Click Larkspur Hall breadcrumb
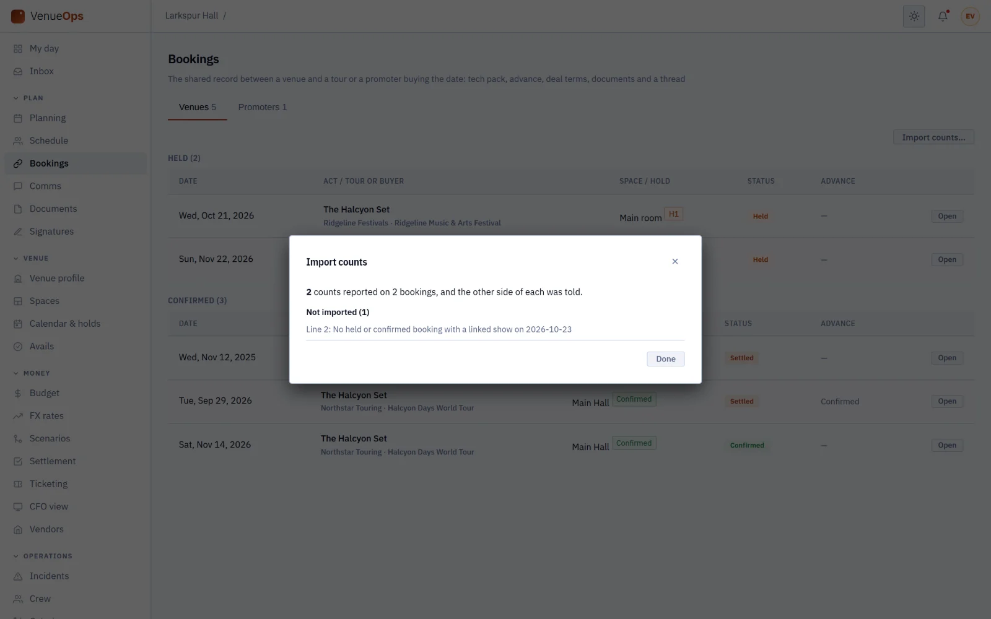Viewport: 991px width, 619px height. tap(191, 15)
